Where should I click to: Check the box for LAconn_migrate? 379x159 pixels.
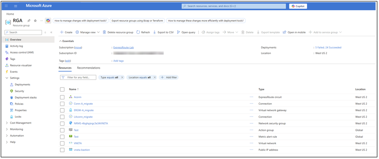pos(62,117)
